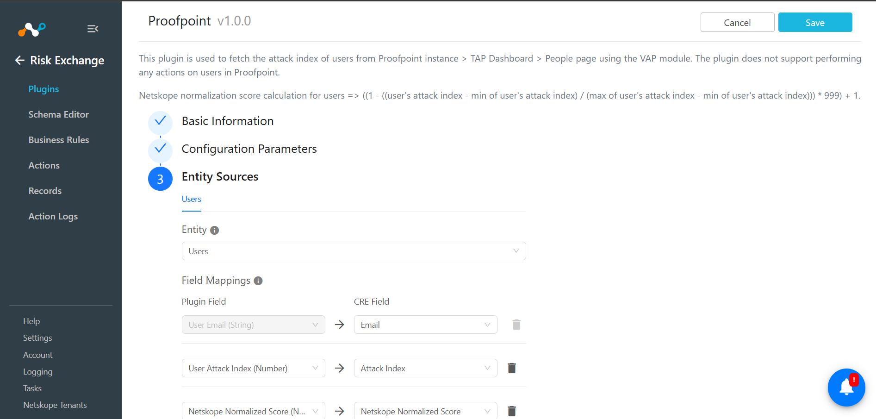This screenshot has height=419, width=876.
Task: Open the Entity Users dropdown
Action: click(x=354, y=251)
